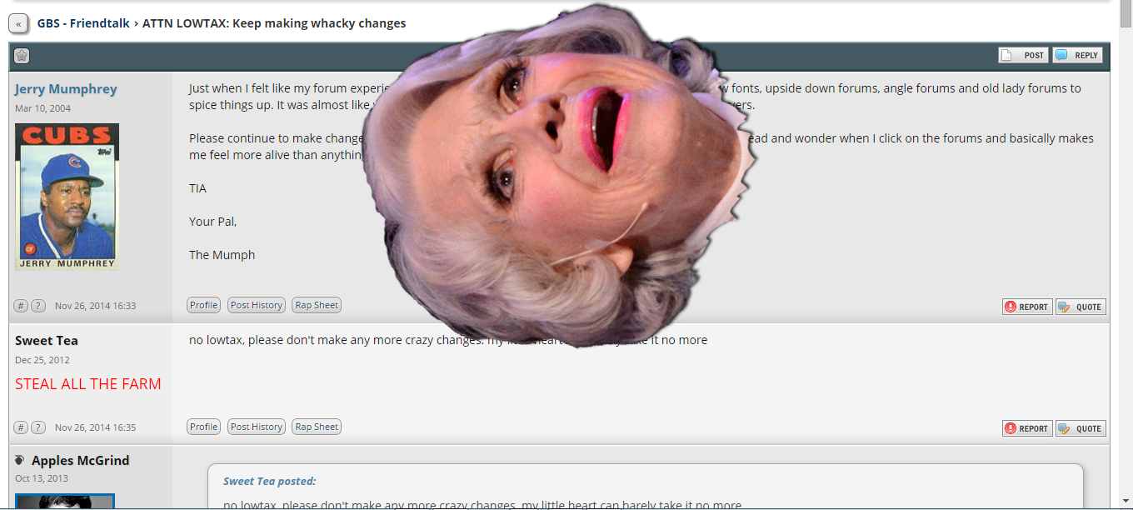Click 'The Mumph' signature text in first post
Image resolution: width=1133 pixels, height=510 pixels.
[222, 255]
